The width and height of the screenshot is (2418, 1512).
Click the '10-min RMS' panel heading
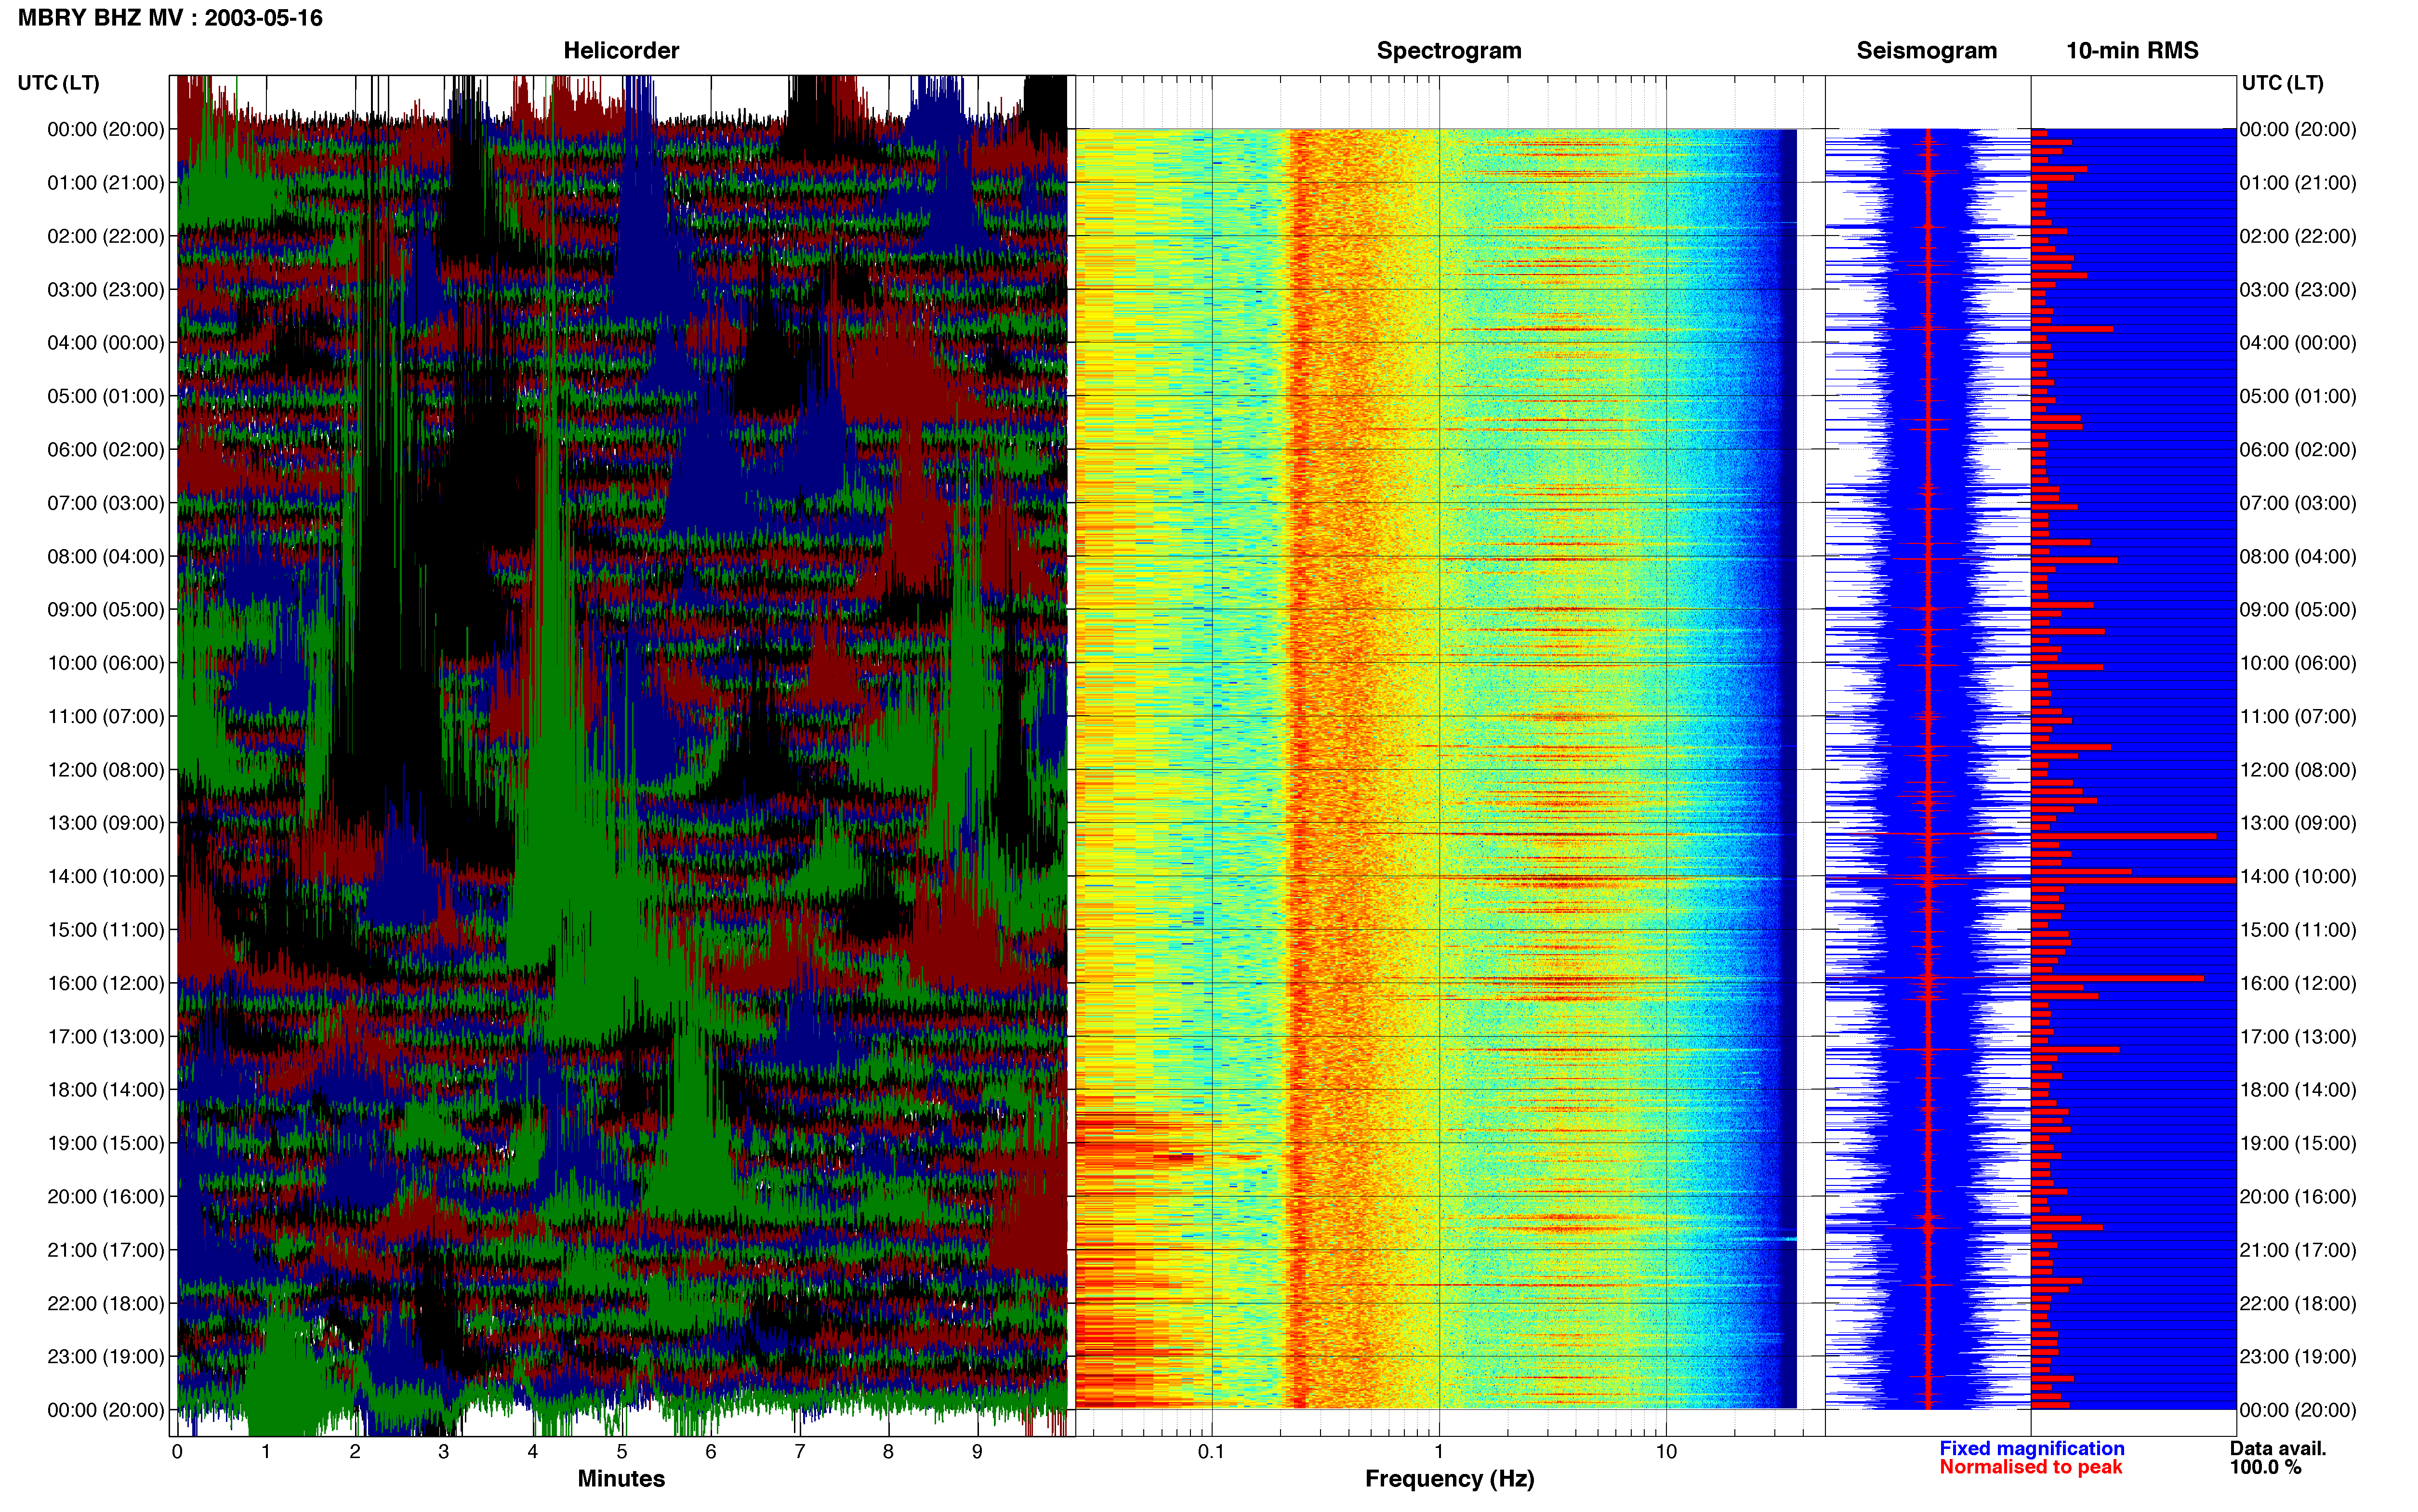click(2132, 51)
